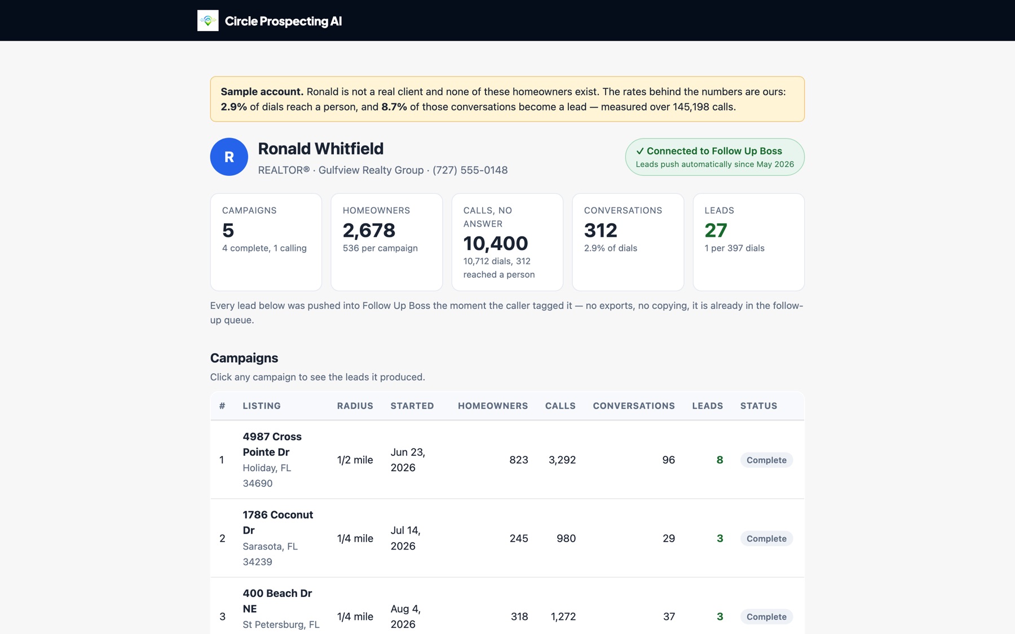Screen dimensions: 1015x634
Task: Select the Campaigns stat card
Action: coord(266,242)
